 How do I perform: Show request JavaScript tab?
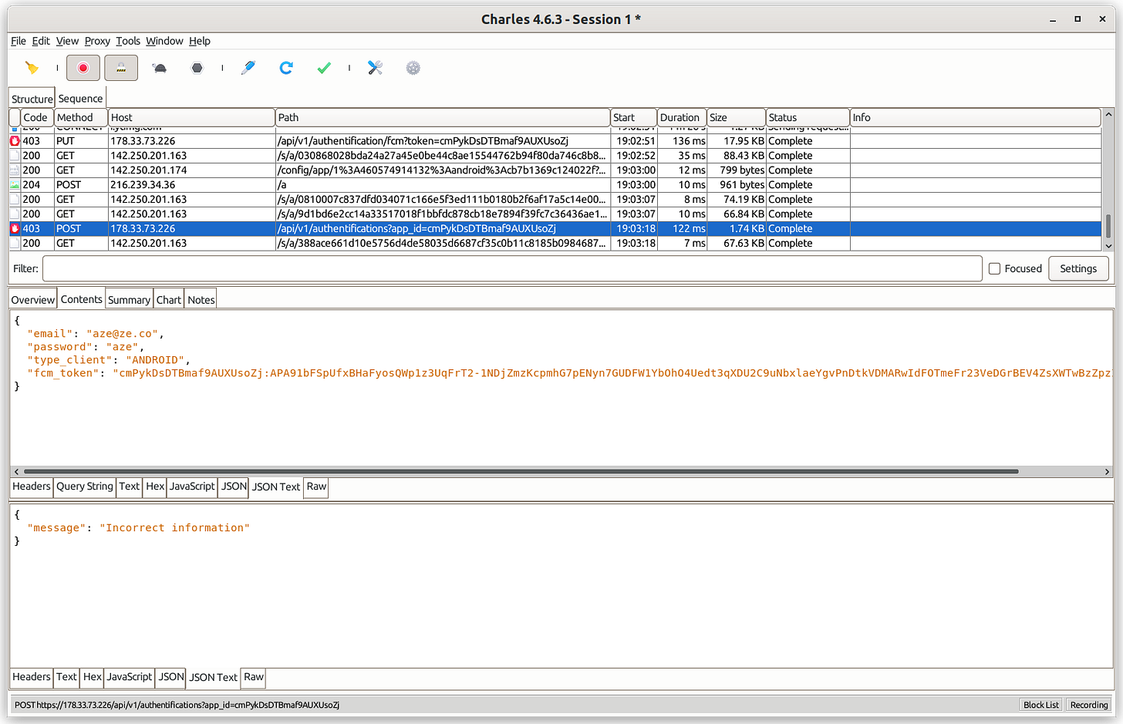pos(192,486)
